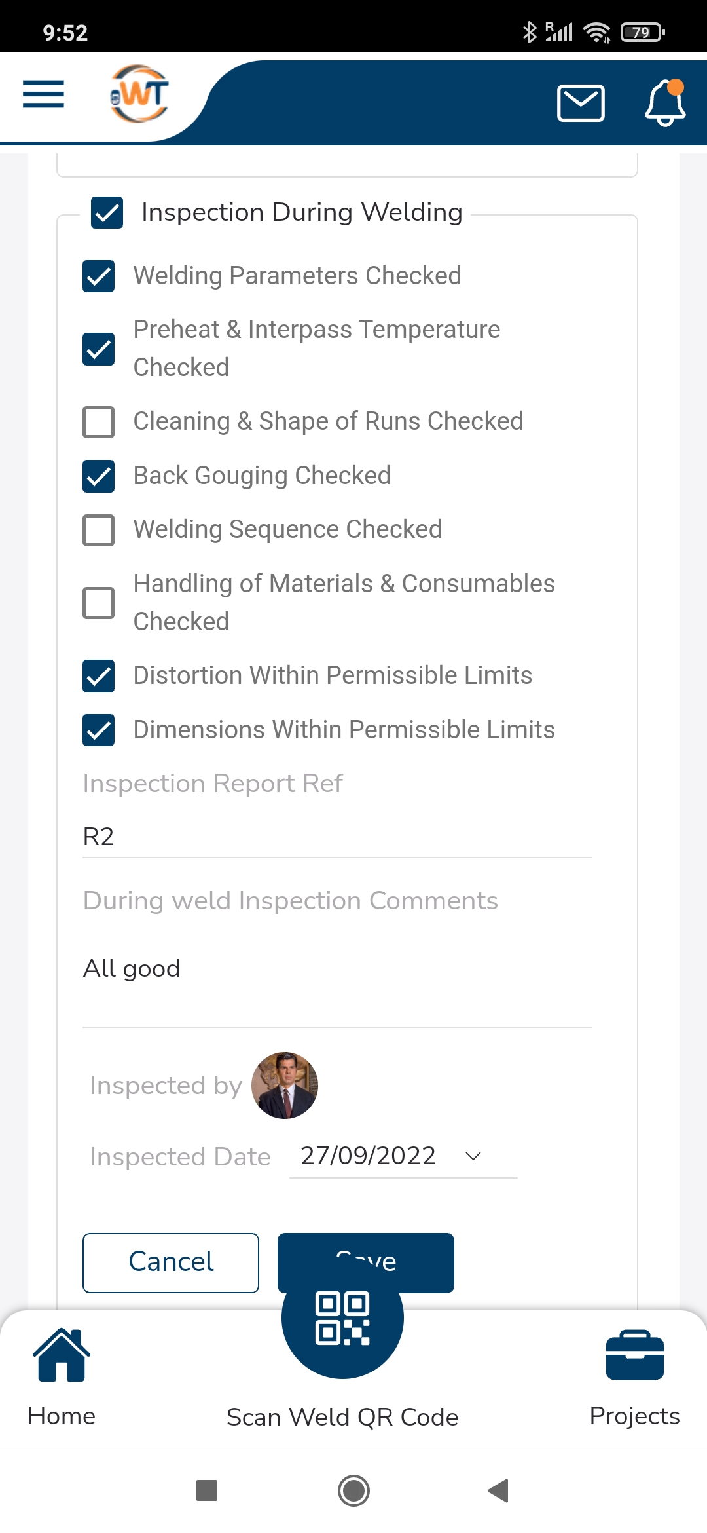Check Cleaning & Shape of Runs Checked
The image size is (707, 1533).
point(98,421)
